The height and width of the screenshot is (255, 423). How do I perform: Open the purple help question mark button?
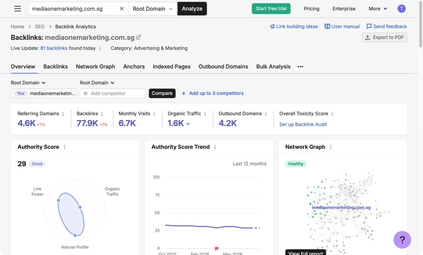coord(402,240)
